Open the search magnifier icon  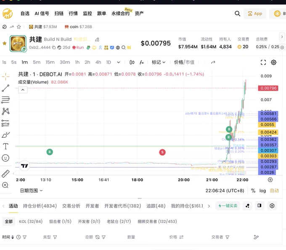pyautogui.click(x=237, y=13)
